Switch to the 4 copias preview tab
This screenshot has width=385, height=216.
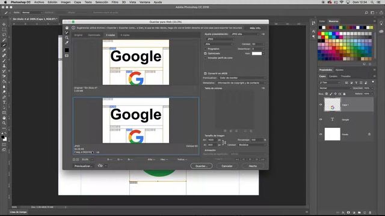point(125,35)
